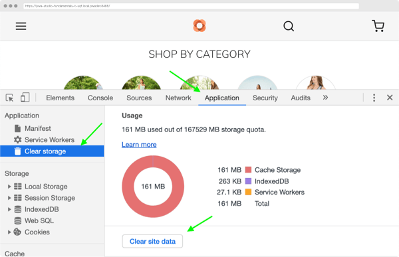Select Web SQL entry
The width and height of the screenshot is (399, 257).
point(39,220)
